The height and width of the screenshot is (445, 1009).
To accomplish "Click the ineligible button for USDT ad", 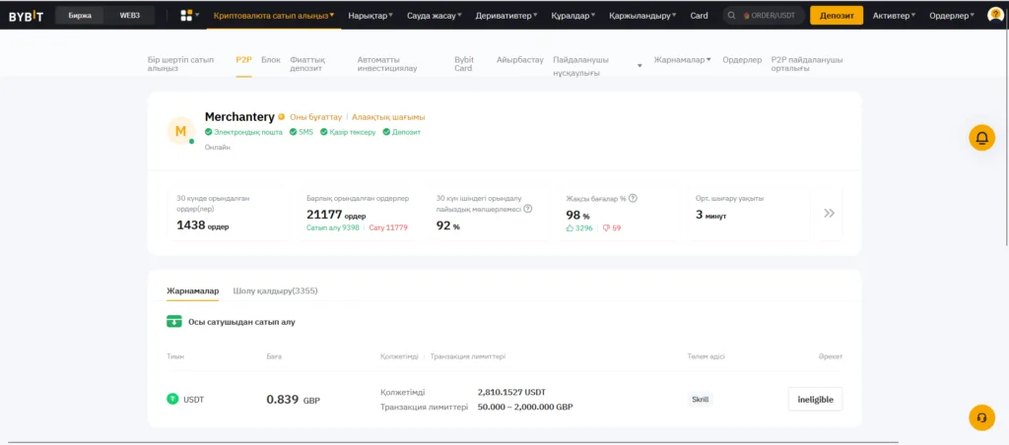I will [x=815, y=399].
